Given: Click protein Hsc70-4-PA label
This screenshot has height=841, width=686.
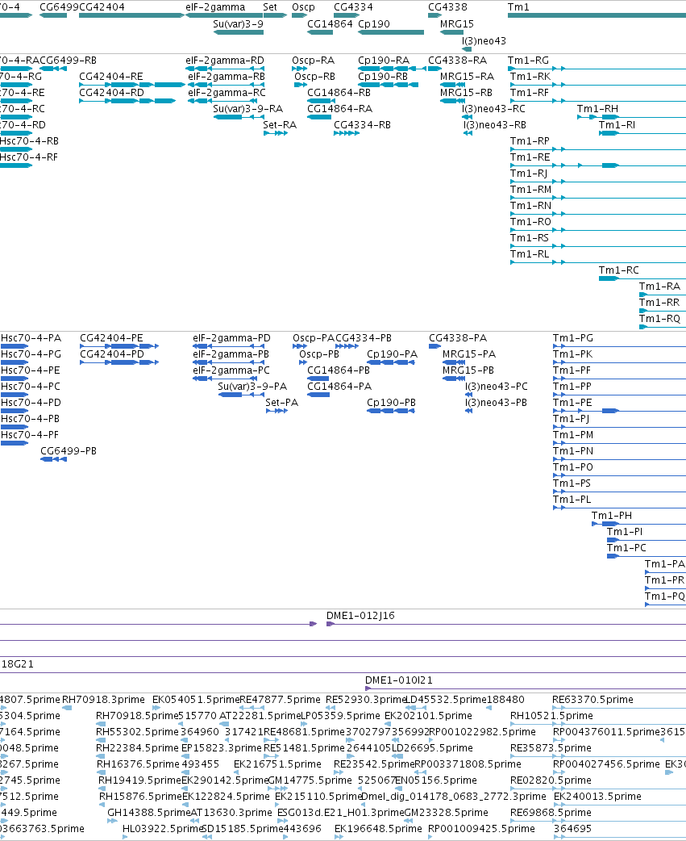Looking at the screenshot, I should point(31,338).
